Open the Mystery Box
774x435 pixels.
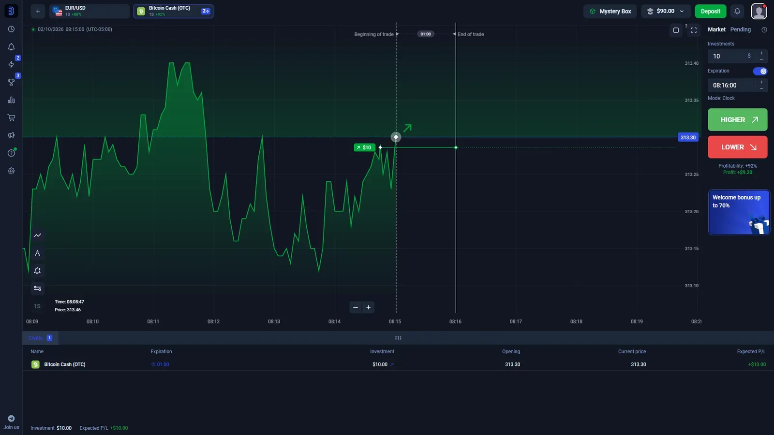[610, 11]
